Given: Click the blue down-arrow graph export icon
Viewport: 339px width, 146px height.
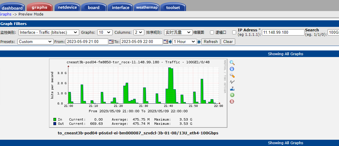Looking at the screenshot, I should tap(232, 69).
